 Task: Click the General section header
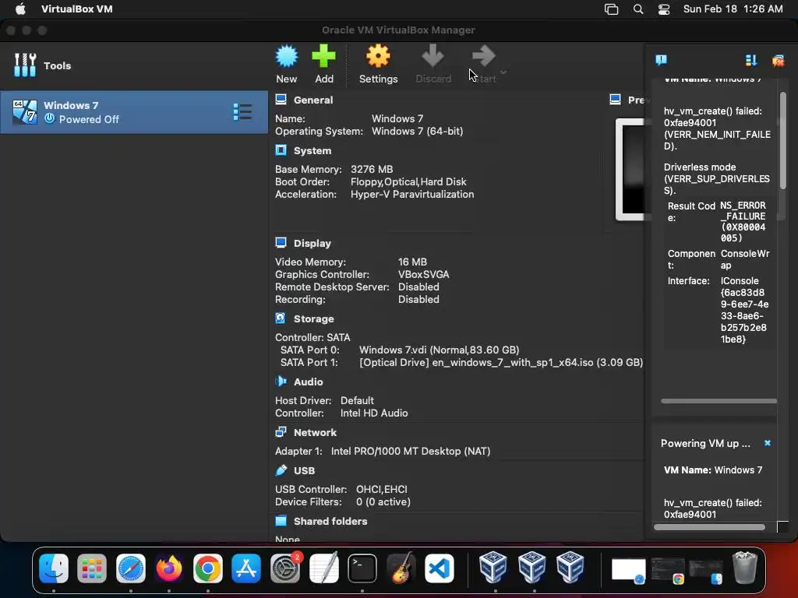pos(313,100)
